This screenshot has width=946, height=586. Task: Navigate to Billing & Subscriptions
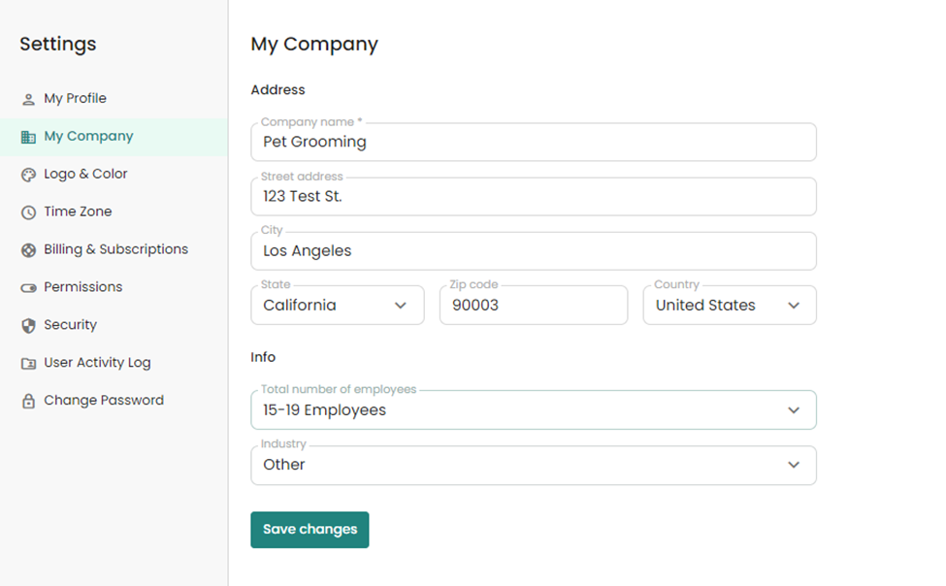coord(115,249)
